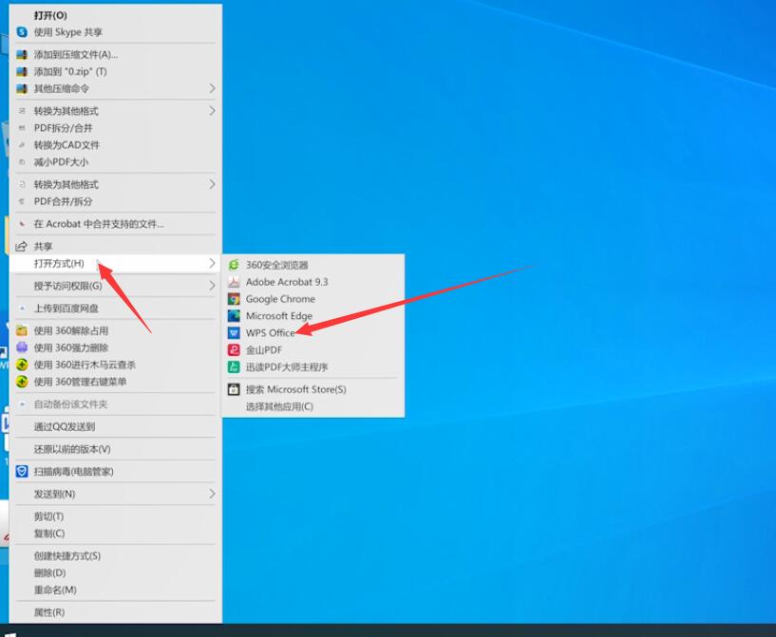Click the Microsoft Store bag icon

[x=234, y=389]
